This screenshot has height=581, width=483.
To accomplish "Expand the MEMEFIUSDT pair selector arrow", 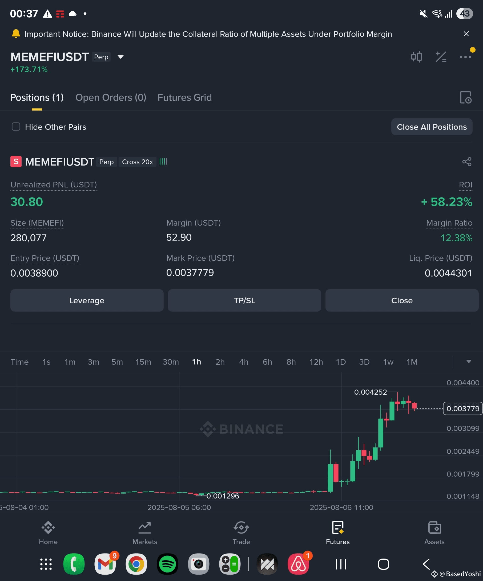I will click(x=120, y=57).
